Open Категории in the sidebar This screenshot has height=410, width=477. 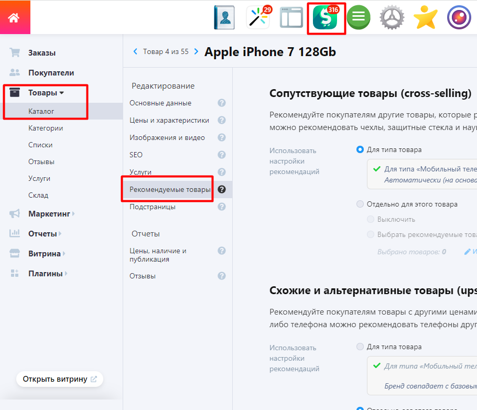pos(46,128)
